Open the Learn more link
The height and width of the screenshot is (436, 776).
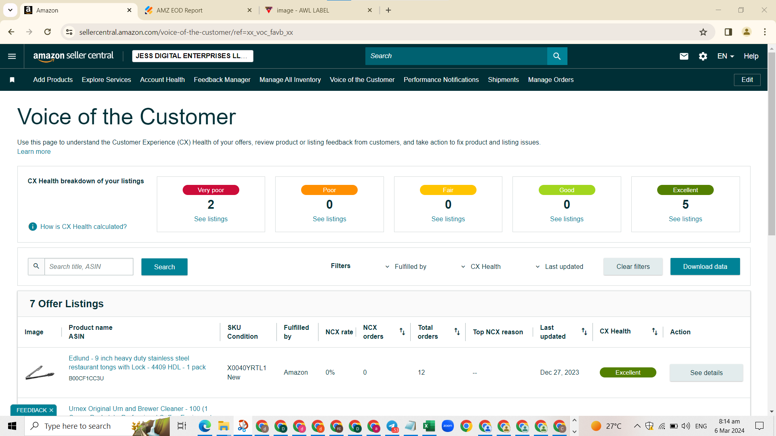pyautogui.click(x=34, y=152)
